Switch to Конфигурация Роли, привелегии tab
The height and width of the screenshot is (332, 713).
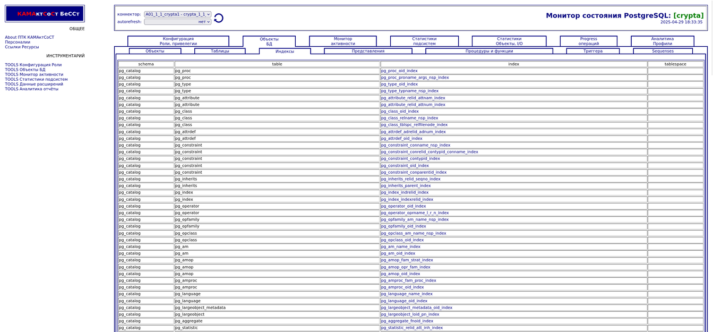pos(178,41)
